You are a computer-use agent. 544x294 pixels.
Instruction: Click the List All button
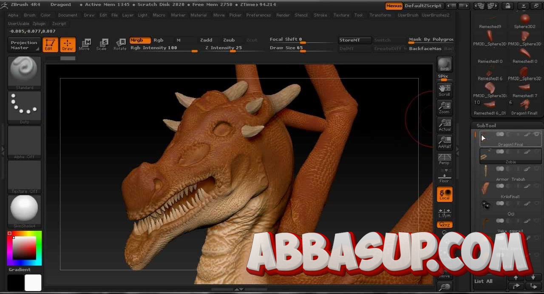pos(490,282)
